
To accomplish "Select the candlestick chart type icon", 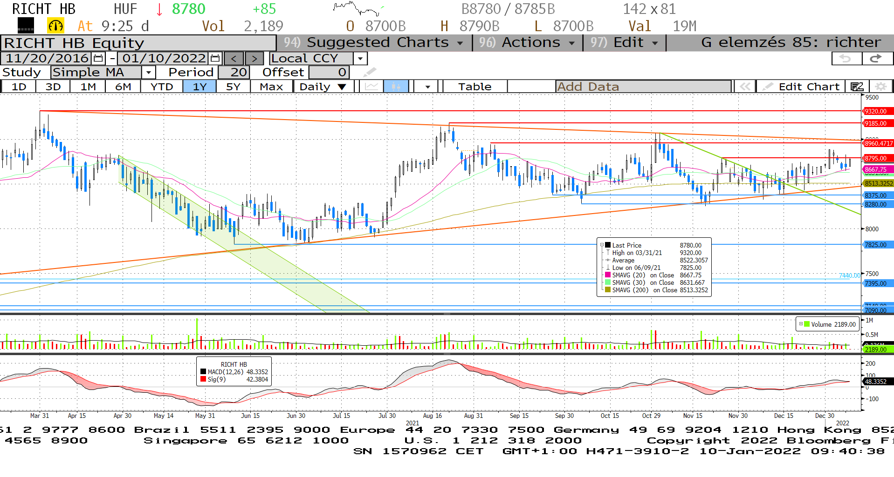I will (x=396, y=87).
